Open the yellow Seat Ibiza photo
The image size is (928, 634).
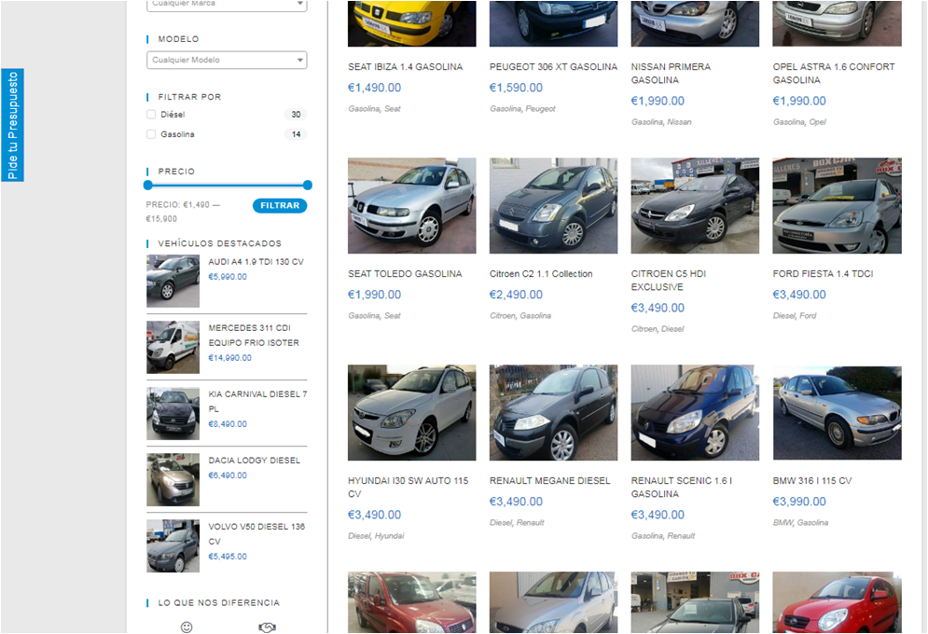(412, 23)
